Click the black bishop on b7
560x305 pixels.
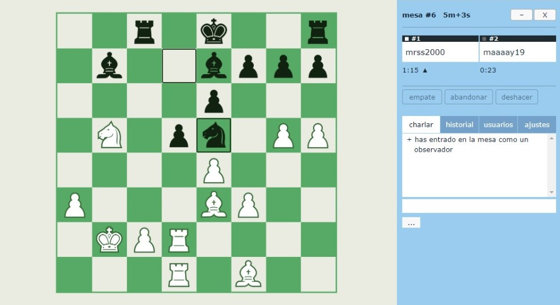point(109,66)
